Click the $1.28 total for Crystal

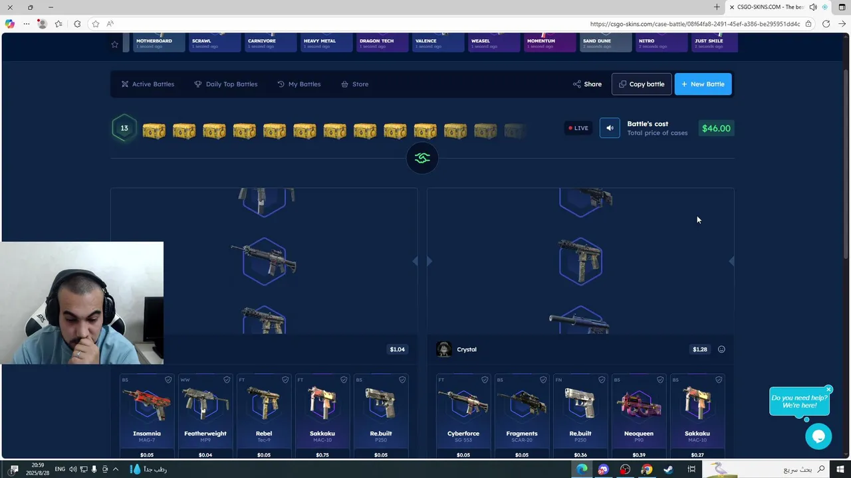(700, 349)
